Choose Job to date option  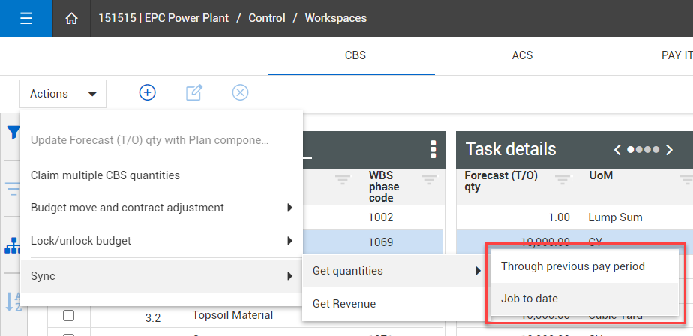click(529, 298)
